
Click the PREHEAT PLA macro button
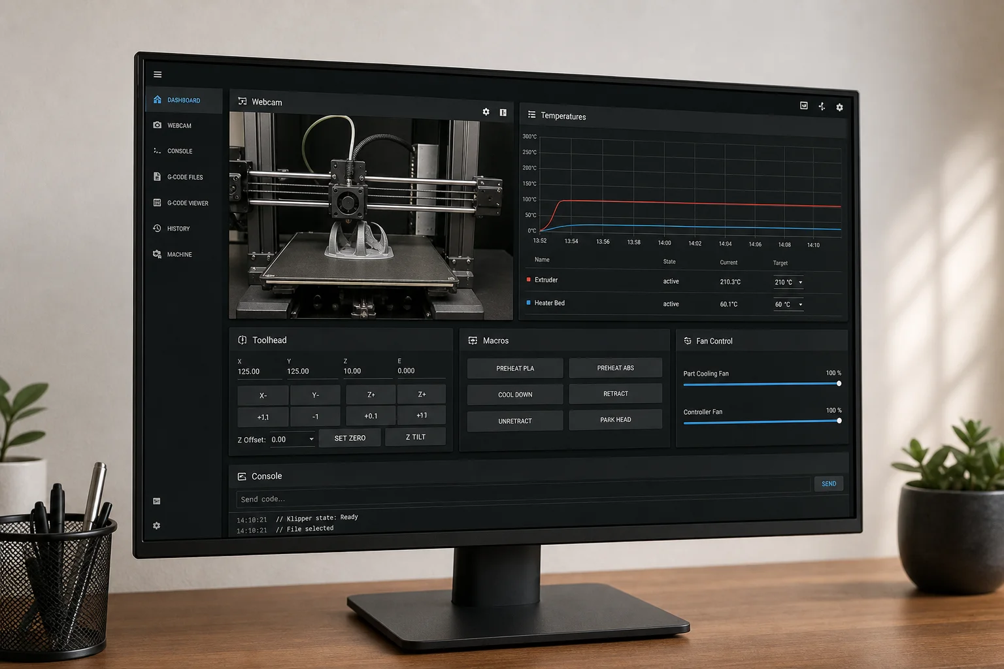[x=515, y=368]
